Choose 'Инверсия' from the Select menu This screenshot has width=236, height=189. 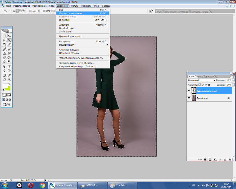click(x=83, y=20)
